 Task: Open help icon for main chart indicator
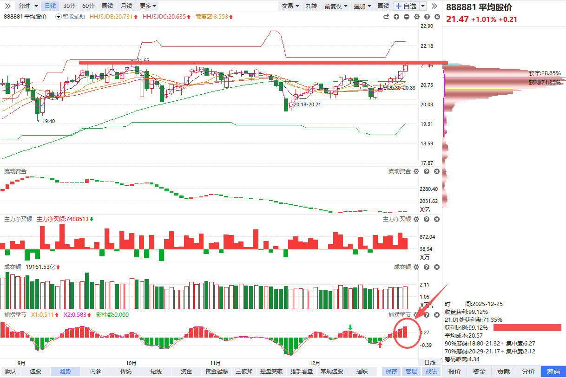[427, 17]
